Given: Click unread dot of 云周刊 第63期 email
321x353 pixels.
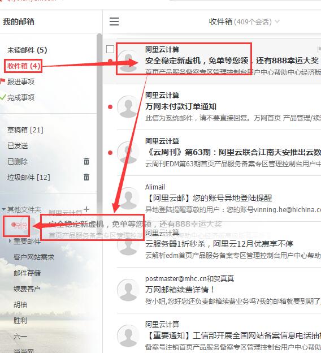Looking at the screenshot, I should click(110, 153).
